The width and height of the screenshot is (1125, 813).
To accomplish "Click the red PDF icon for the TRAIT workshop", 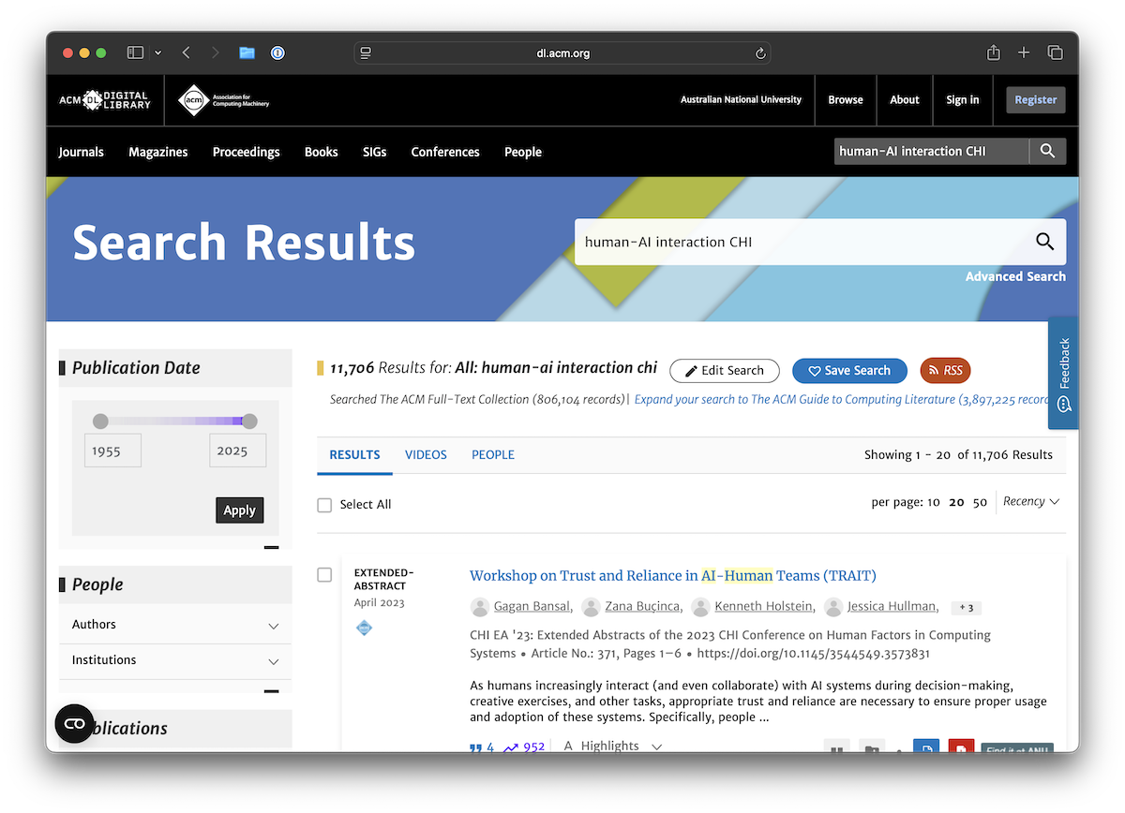I will pyautogui.click(x=960, y=746).
